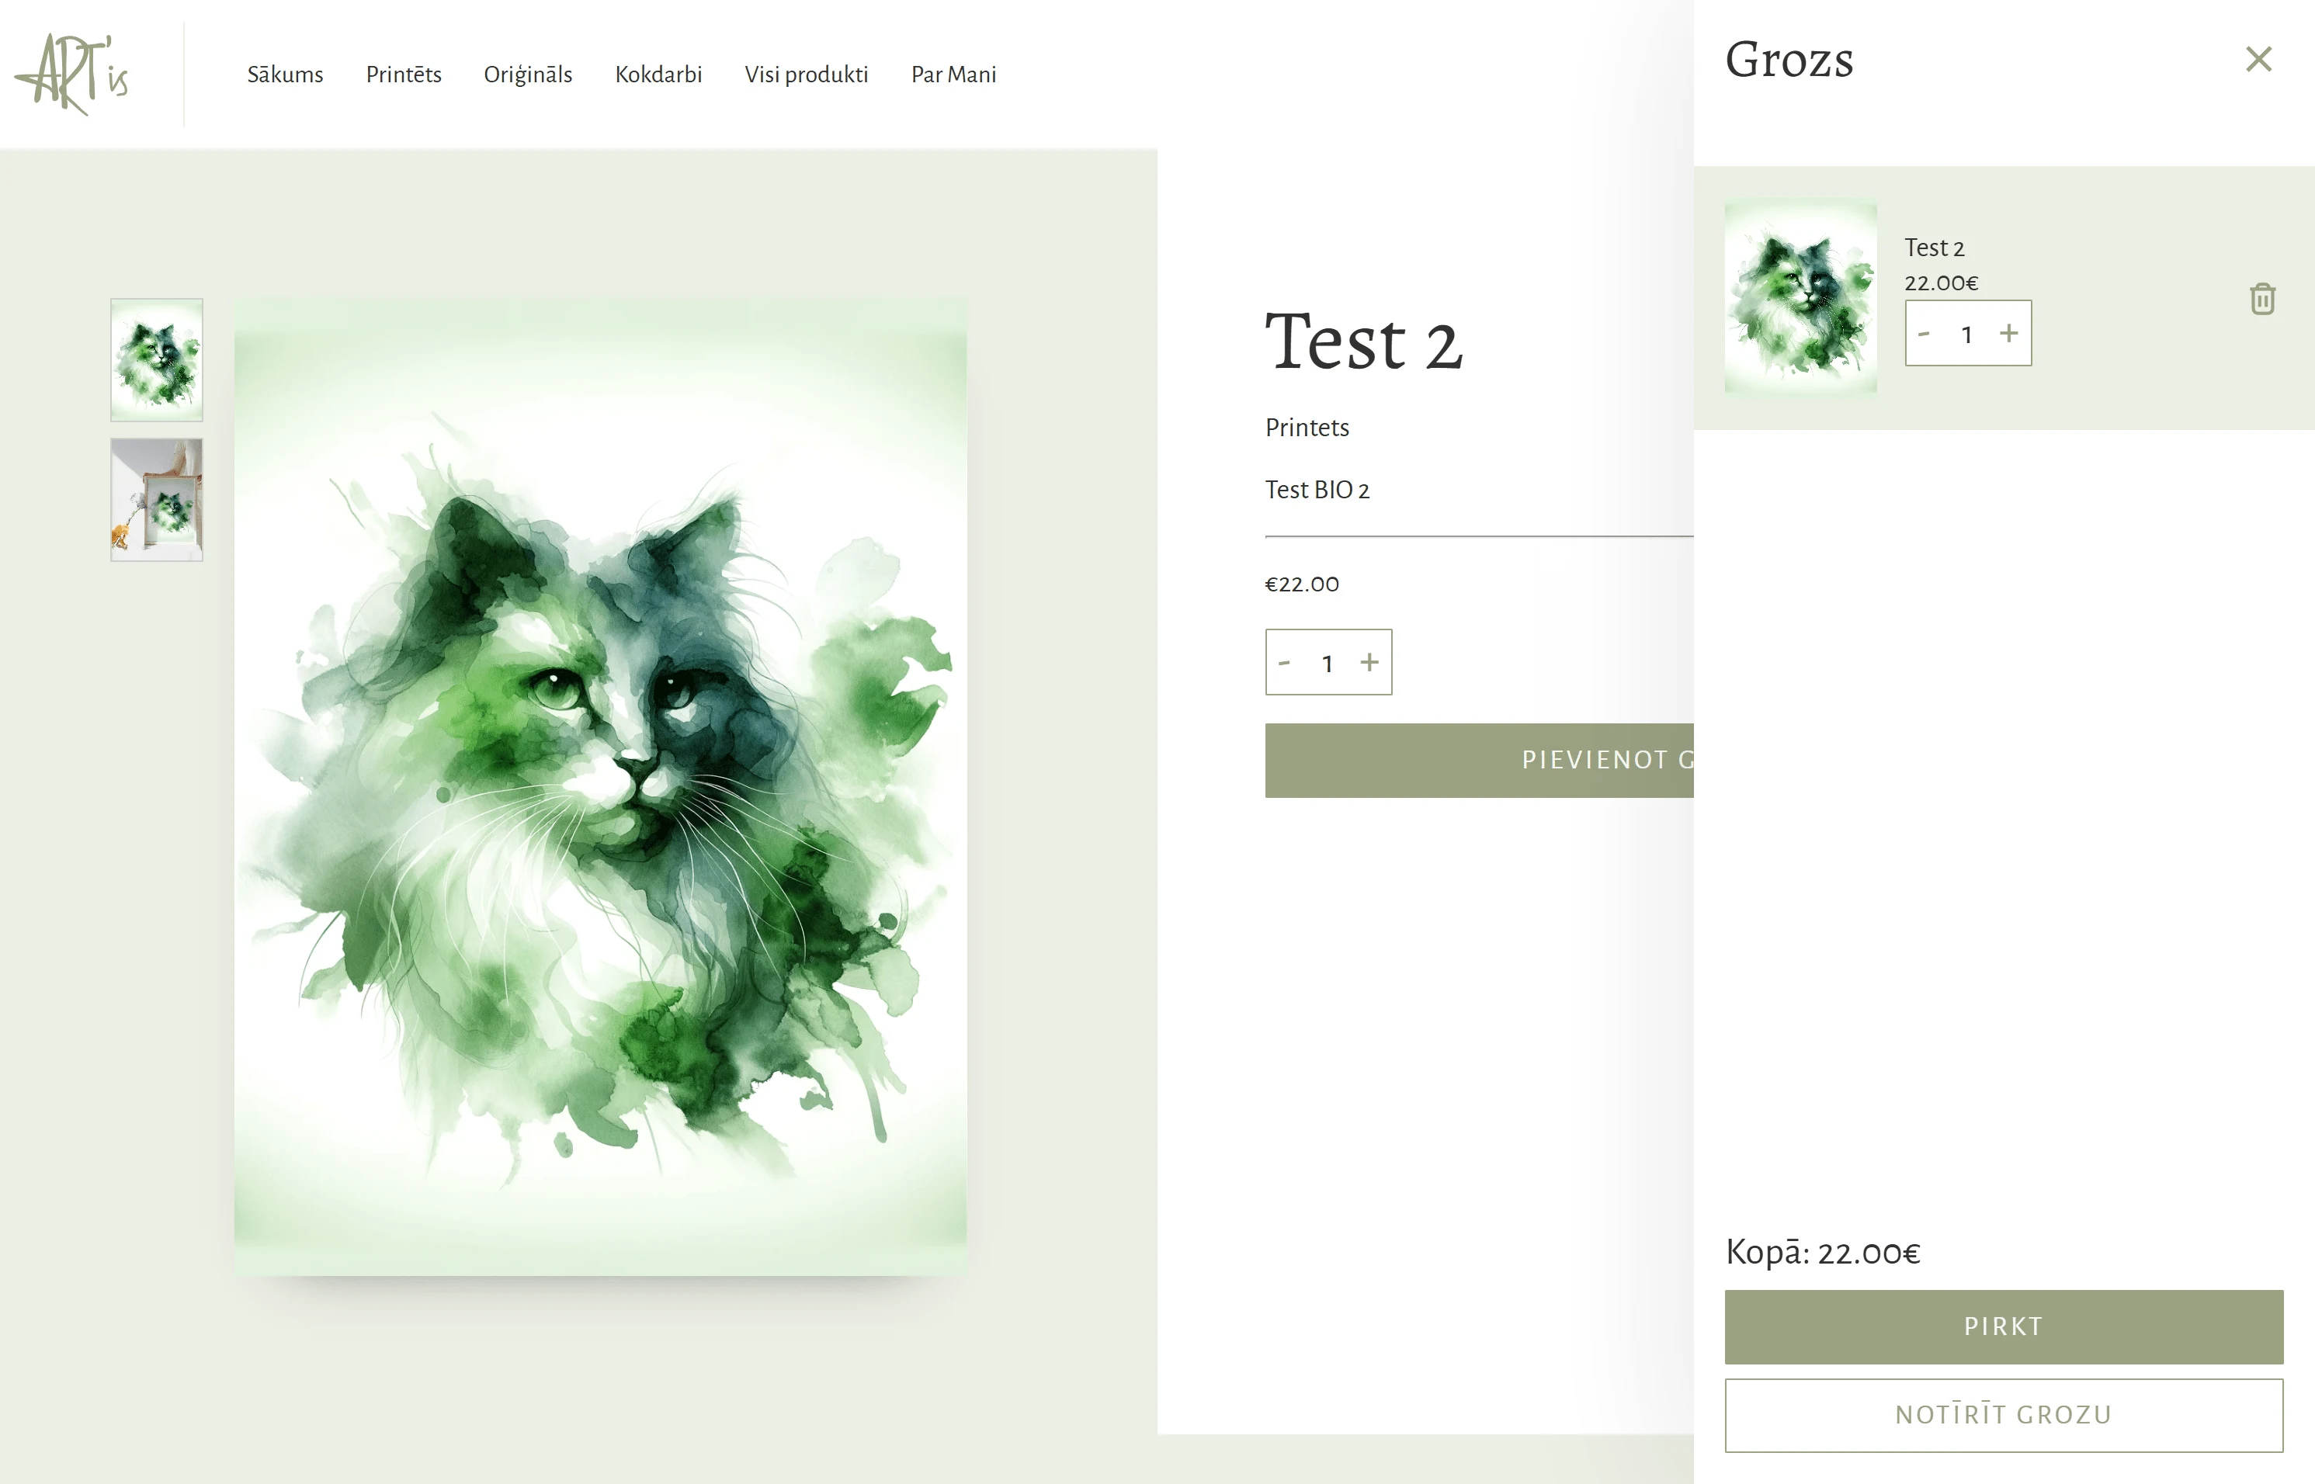Screen dimensions: 2315x1484
Task: Open the Printēts menu item
Action: (403, 75)
